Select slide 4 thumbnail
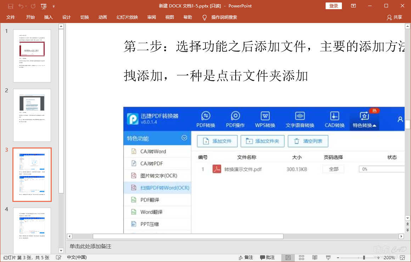Image resolution: width=411 pixels, height=262 pixels. (x=32, y=230)
